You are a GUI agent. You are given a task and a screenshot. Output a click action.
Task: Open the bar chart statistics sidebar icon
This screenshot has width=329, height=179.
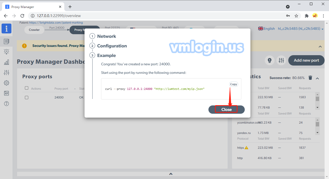click(x=6, y=62)
